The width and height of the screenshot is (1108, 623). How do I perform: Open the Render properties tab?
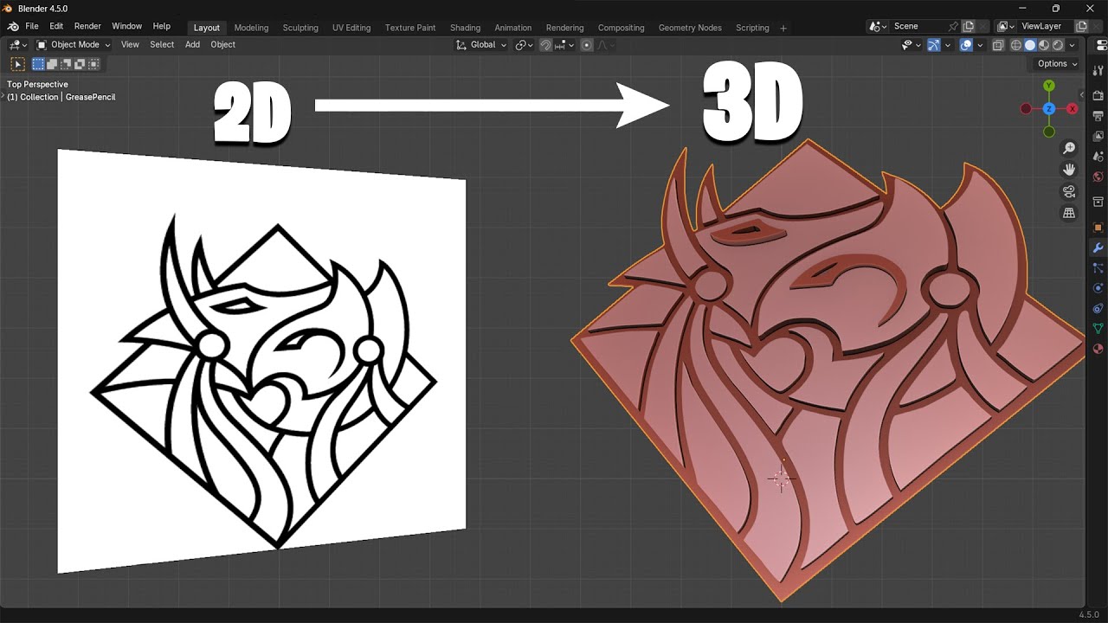pyautogui.click(x=1098, y=95)
